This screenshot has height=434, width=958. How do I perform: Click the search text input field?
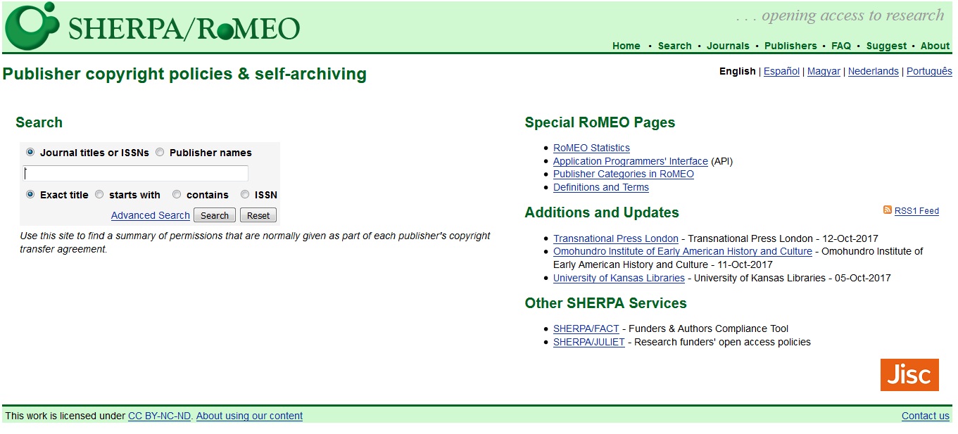coord(136,173)
